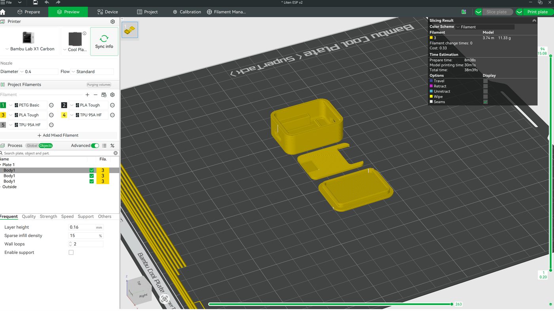The height and width of the screenshot is (311, 554).
Task: Click the Undo arrow icon
Action: [47, 2]
